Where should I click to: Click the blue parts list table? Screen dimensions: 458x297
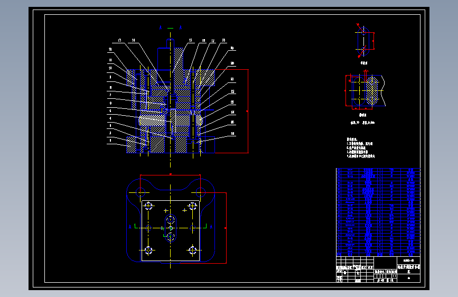click(378, 212)
